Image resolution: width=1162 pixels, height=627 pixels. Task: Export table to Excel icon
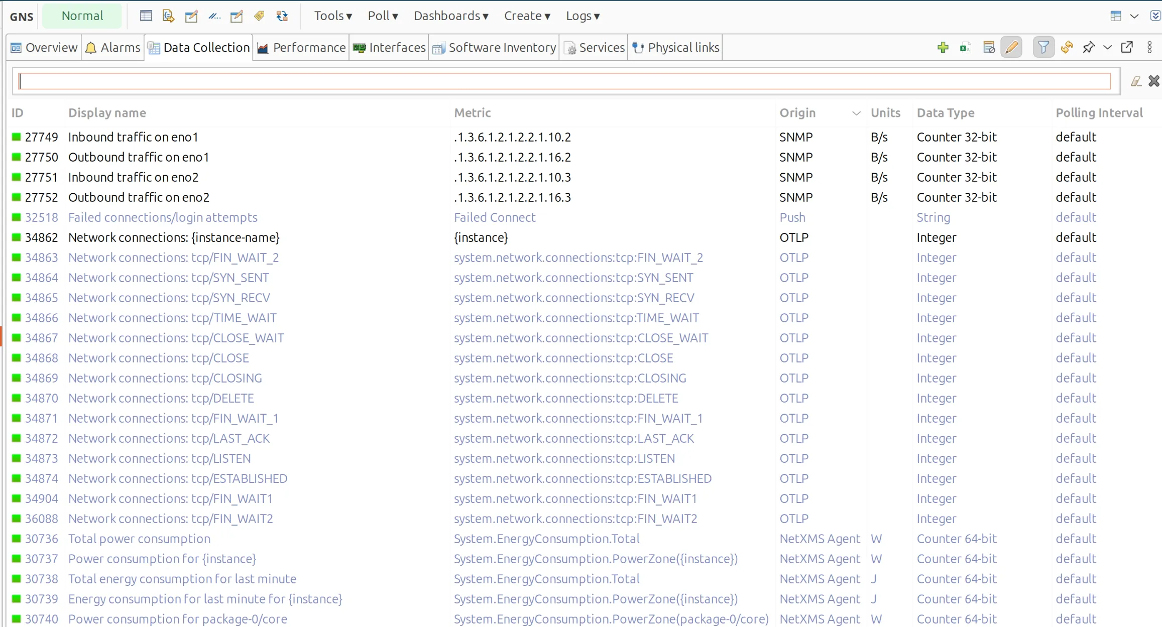coord(965,48)
